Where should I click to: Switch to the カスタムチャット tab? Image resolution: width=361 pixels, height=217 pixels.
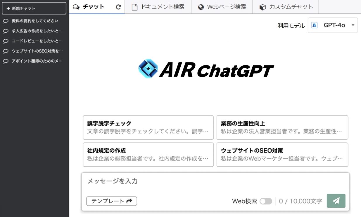click(286, 7)
